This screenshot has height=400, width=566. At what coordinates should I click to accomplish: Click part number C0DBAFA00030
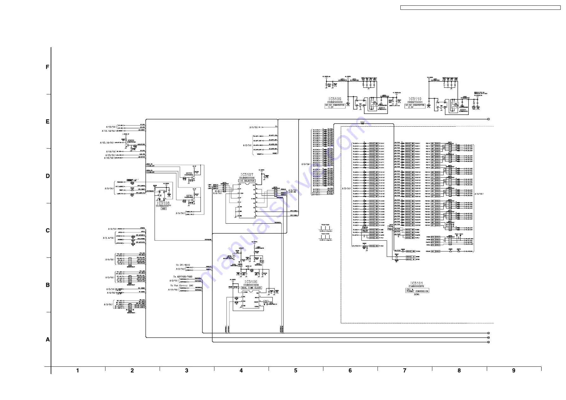335,102
